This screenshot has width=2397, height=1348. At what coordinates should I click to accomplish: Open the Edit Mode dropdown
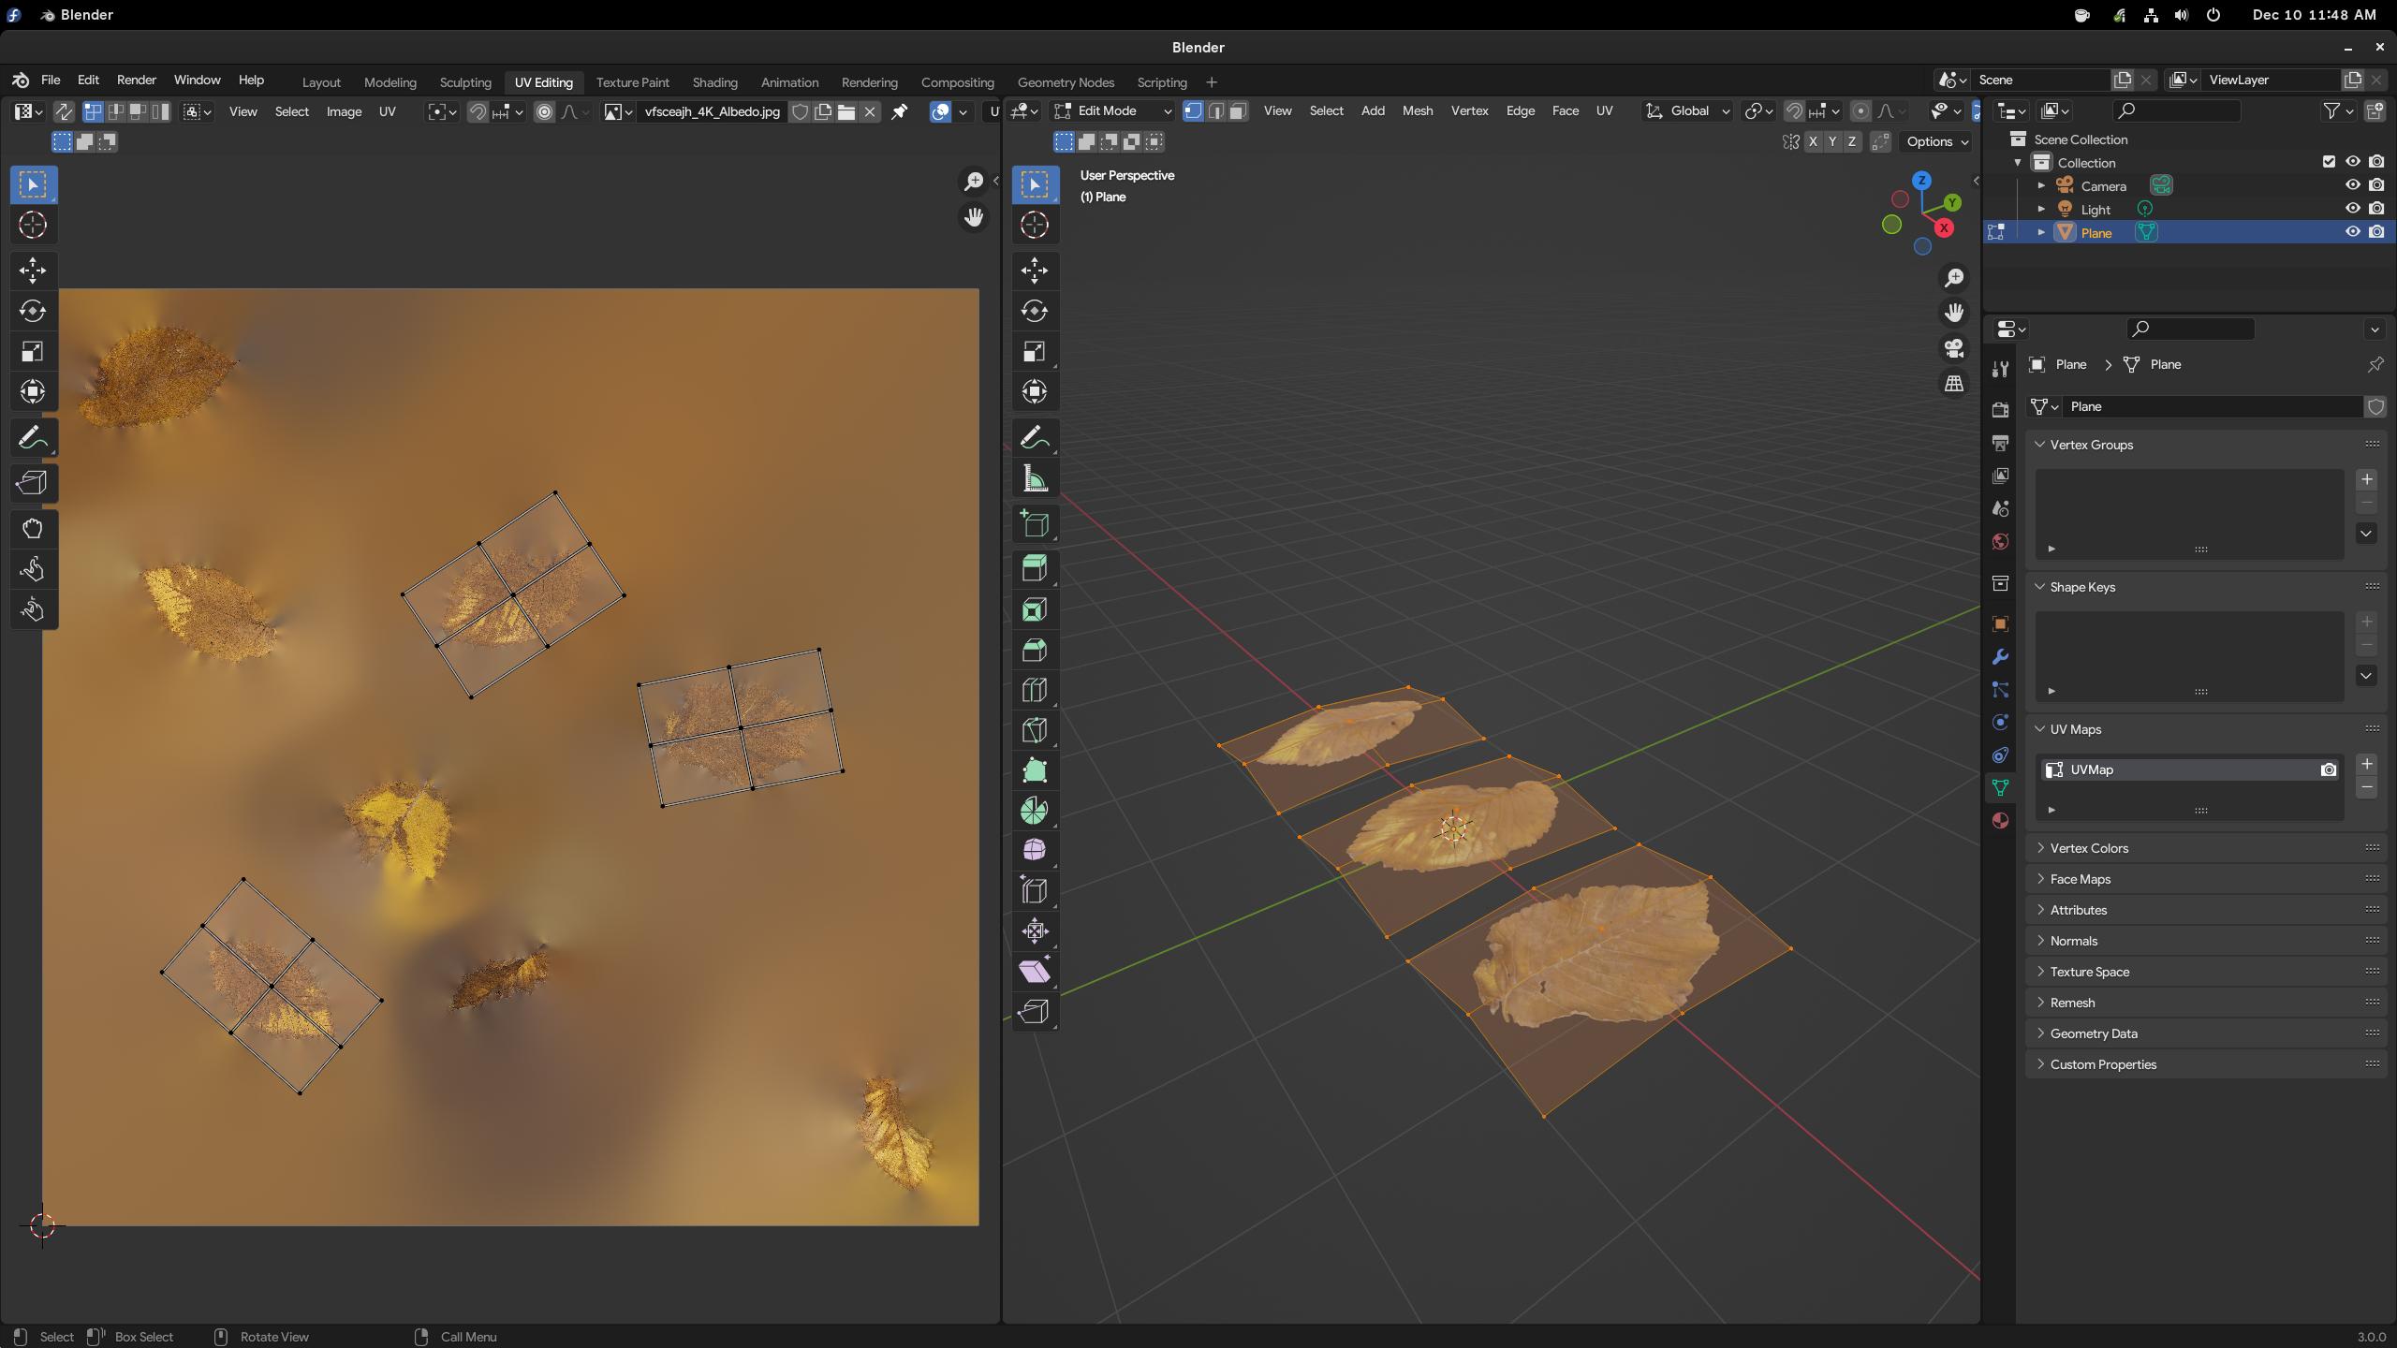tap(1113, 111)
